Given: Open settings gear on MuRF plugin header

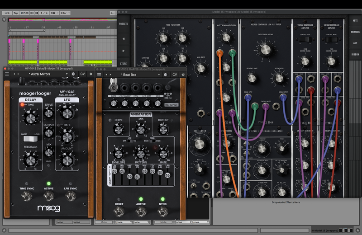Looking at the screenshot, I should 183,74.
